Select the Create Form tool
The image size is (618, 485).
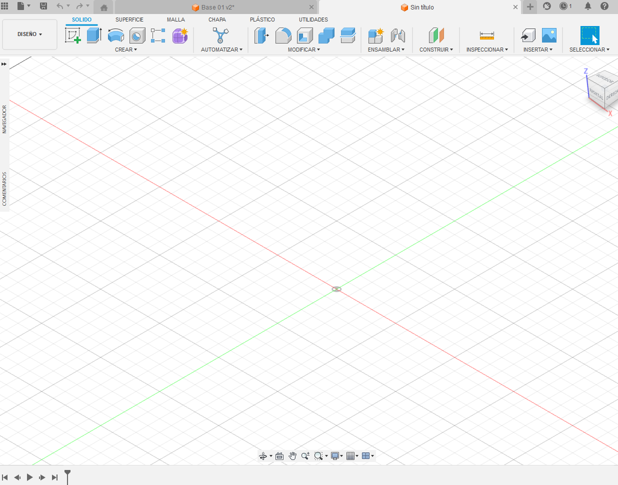pos(180,36)
